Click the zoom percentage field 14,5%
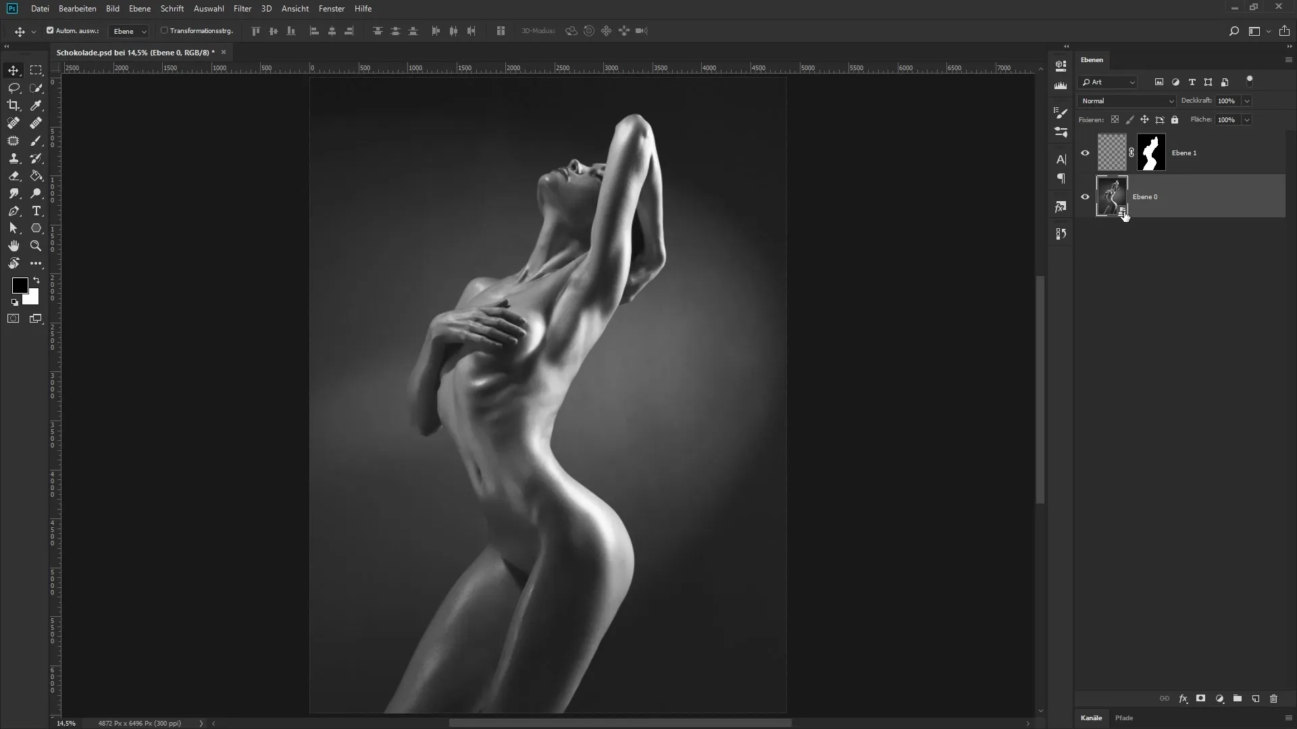The height and width of the screenshot is (729, 1297). coord(66,723)
